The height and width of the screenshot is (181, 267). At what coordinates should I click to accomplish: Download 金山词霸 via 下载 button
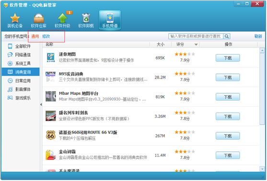pyautogui.click(x=228, y=155)
